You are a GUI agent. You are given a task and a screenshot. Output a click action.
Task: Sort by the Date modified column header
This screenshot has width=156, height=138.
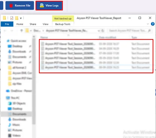tap(107, 37)
